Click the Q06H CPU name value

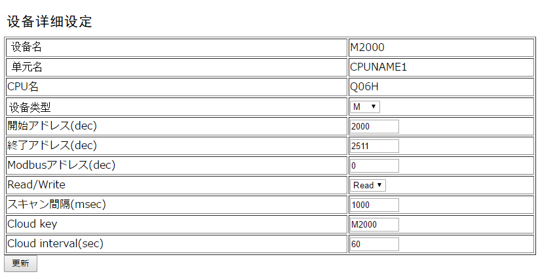pyautogui.click(x=364, y=86)
